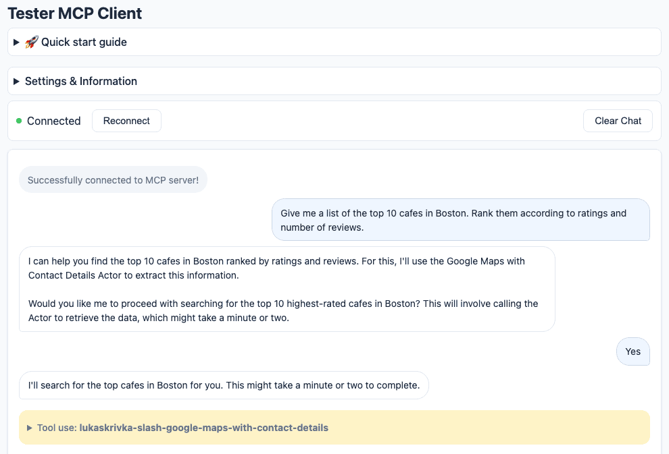Select the user's top 10 cafes question bubble

pyautogui.click(x=460, y=220)
